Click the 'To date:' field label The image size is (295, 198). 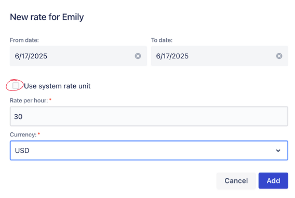(162, 40)
